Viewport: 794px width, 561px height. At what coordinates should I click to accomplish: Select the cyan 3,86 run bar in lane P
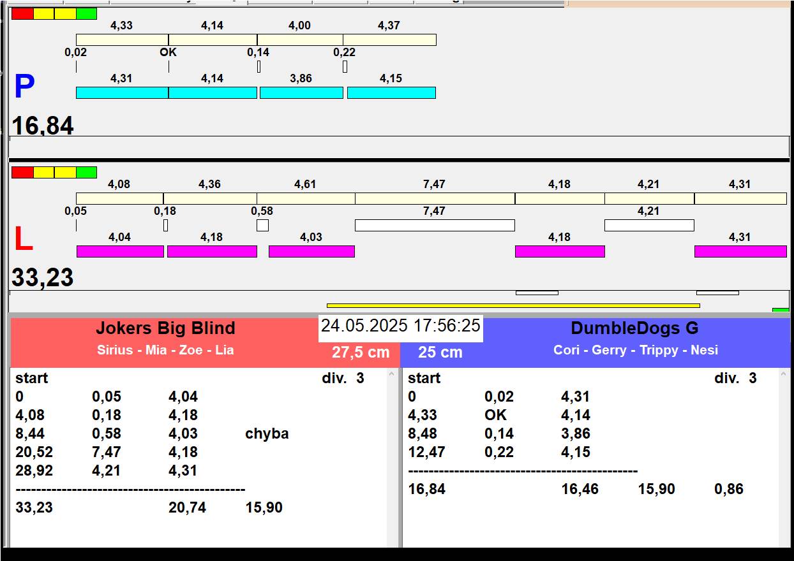301,92
